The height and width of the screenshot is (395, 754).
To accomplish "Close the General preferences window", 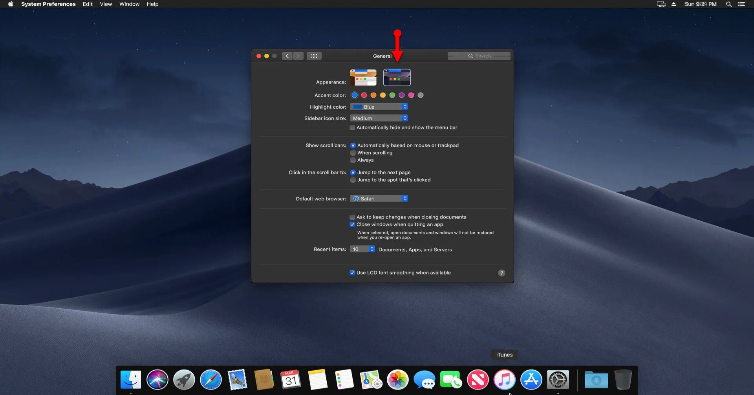I will pyautogui.click(x=259, y=56).
